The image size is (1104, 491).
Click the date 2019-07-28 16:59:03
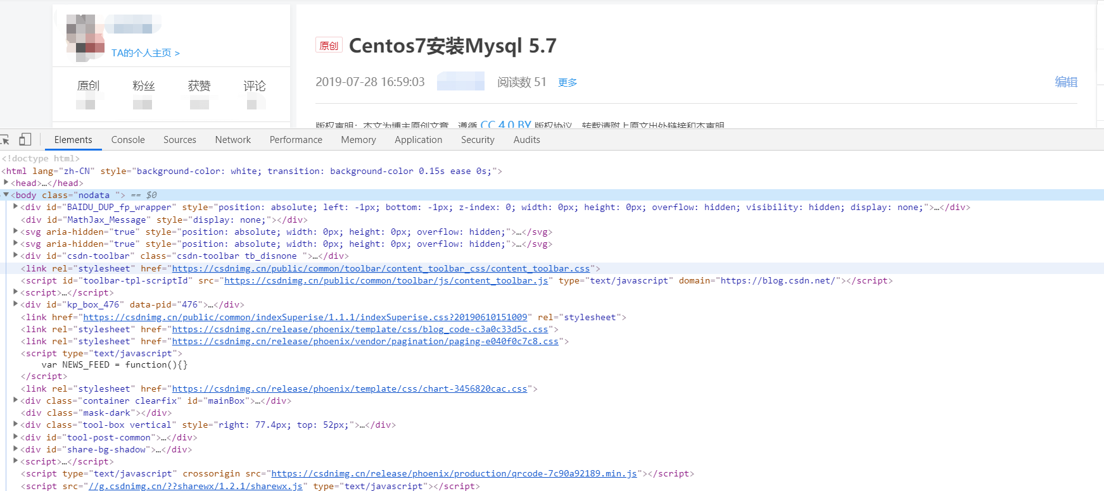coord(370,82)
